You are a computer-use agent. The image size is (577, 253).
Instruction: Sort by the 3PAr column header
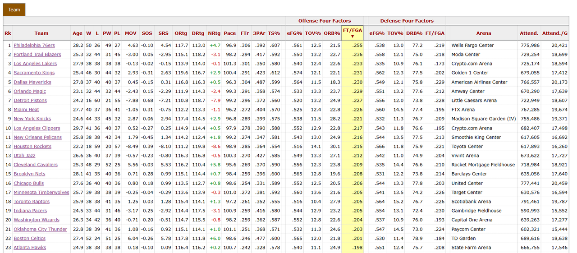coord(259,33)
